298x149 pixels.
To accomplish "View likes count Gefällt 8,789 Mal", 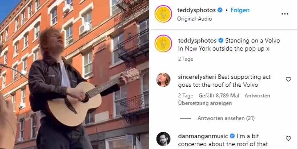I will 219,96.
